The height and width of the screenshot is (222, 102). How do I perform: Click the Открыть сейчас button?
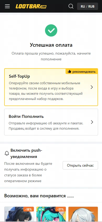click(80, 165)
